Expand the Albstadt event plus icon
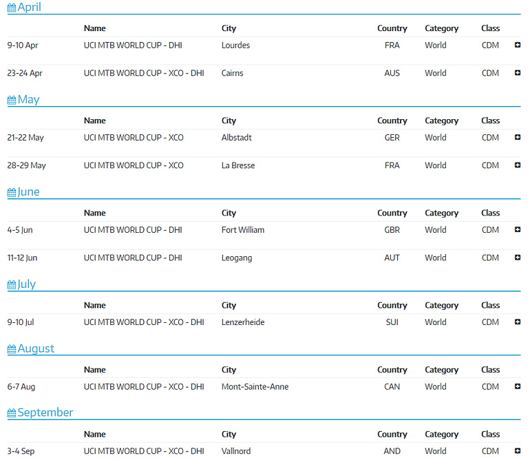 tap(517, 137)
